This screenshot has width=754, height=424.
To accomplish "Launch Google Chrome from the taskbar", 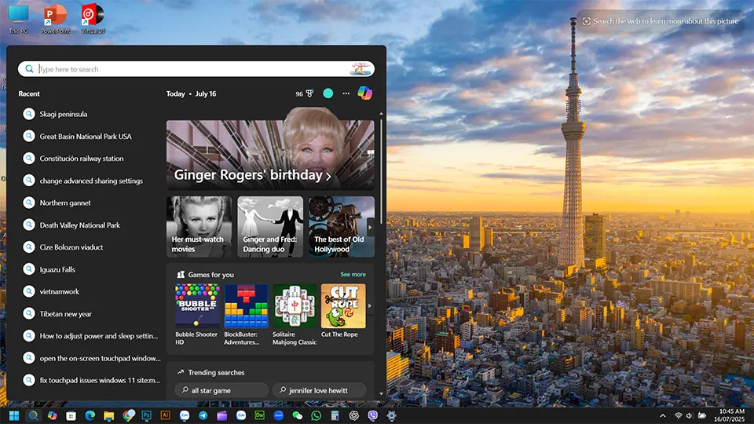I will coord(128,415).
